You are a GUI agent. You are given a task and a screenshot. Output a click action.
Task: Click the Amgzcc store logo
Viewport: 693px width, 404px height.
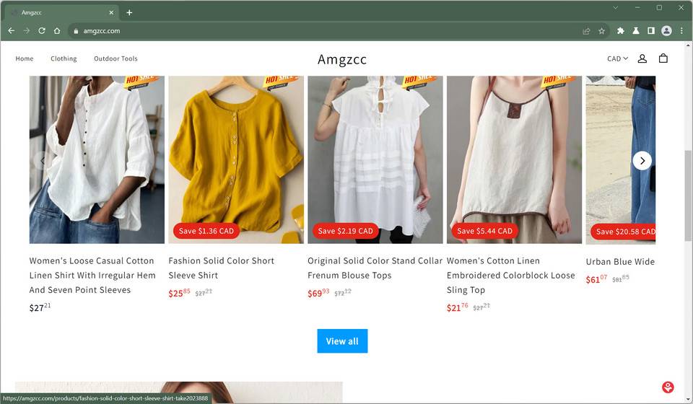[x=342, y=59]
